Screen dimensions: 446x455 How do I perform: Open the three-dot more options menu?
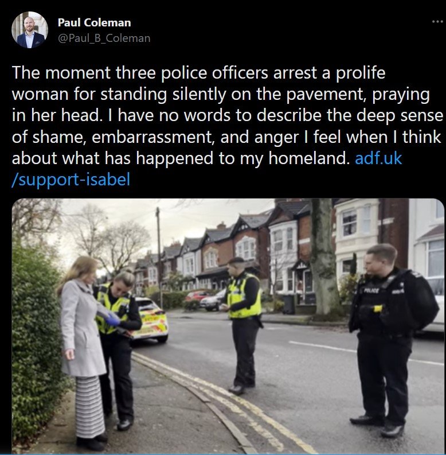[437, 21]
